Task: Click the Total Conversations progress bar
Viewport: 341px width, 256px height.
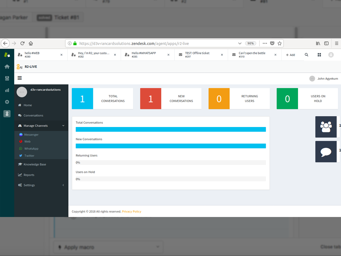Action: (170, 129)
